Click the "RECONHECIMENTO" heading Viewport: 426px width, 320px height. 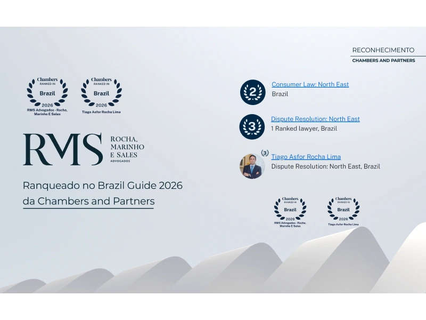(x=383, y=50)
